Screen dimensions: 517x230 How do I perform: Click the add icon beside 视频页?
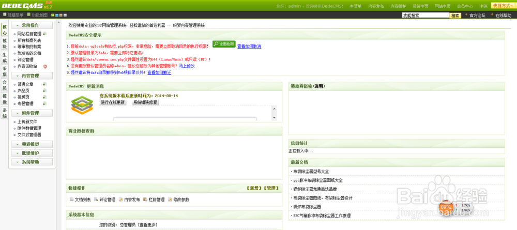44,97
